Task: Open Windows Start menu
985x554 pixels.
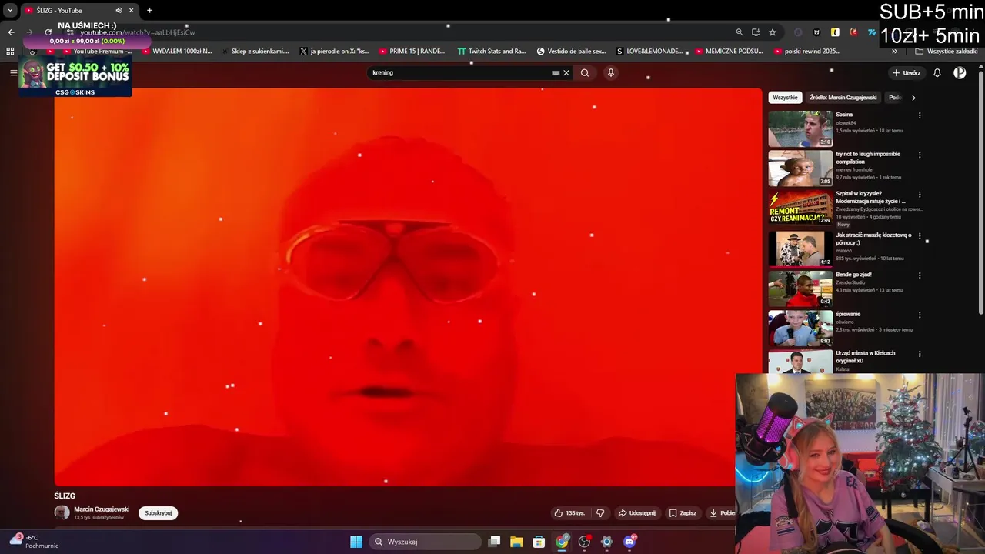Action: click(x=356, y=542)
